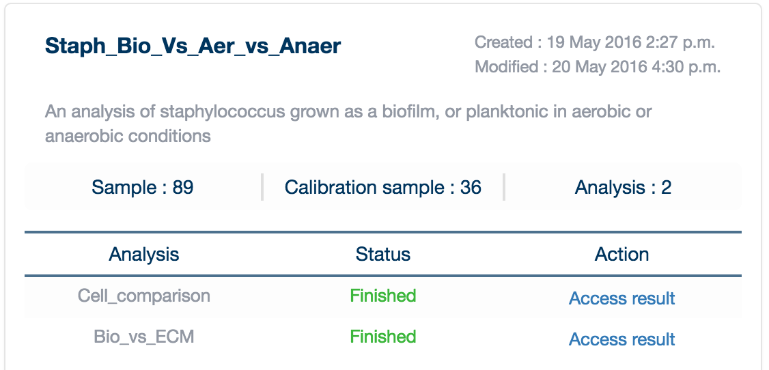Click the Finished status of Bio_vs_ECM
769x370 pixels.
[x=383, y=337]
